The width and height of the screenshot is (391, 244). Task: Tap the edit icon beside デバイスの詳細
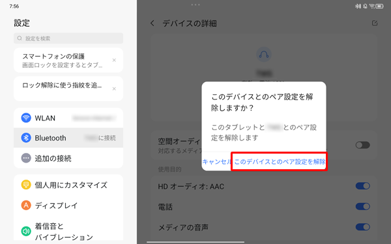(375, 23)
